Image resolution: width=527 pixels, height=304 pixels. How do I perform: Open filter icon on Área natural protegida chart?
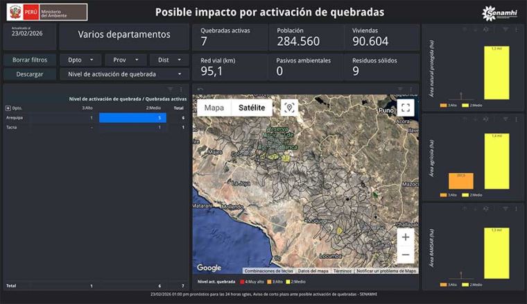(x=506, y=30)
